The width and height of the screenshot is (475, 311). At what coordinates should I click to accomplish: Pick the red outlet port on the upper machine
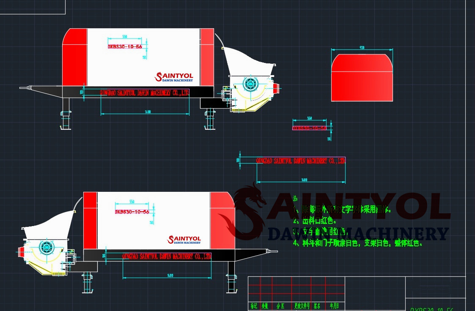coord(277,89)
